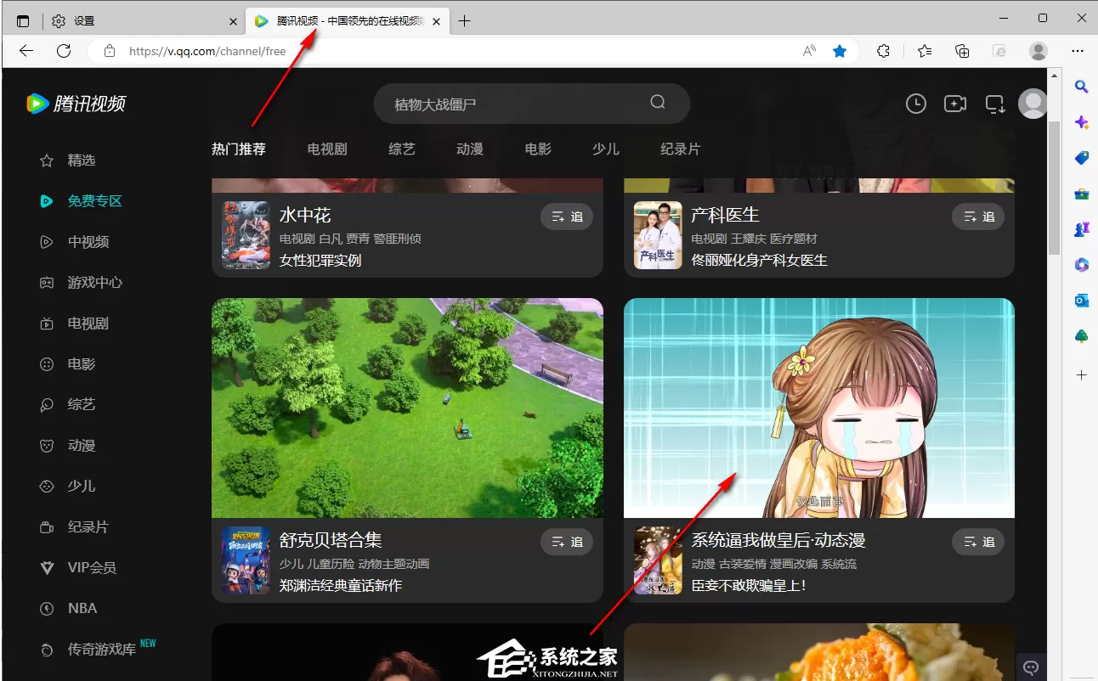Open watch history clock icon
The image size is (1098, 681).
(915, 104)
